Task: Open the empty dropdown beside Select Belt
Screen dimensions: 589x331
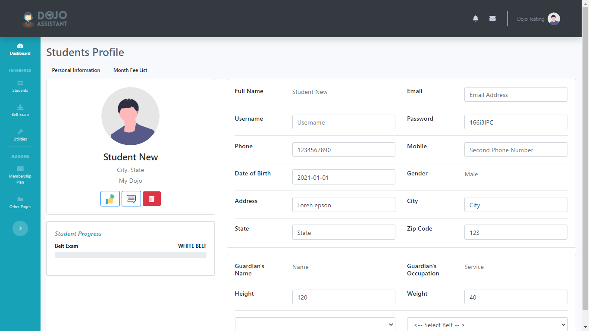Action: (315, 325)
